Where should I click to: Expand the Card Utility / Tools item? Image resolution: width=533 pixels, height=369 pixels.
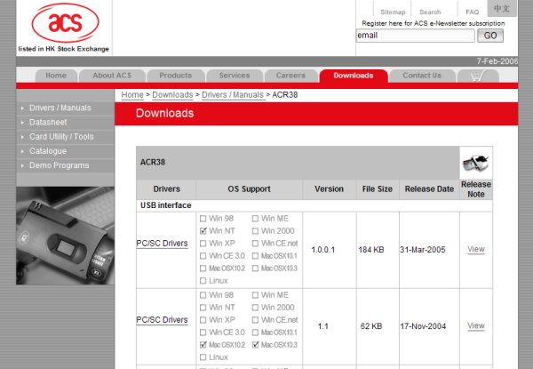click(60, 137)
